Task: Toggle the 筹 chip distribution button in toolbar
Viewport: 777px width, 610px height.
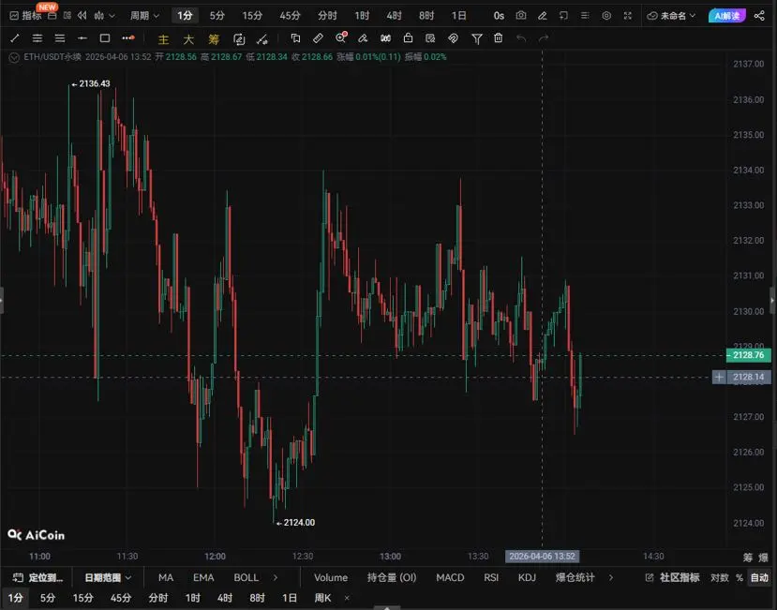Action: pos(214,38)
